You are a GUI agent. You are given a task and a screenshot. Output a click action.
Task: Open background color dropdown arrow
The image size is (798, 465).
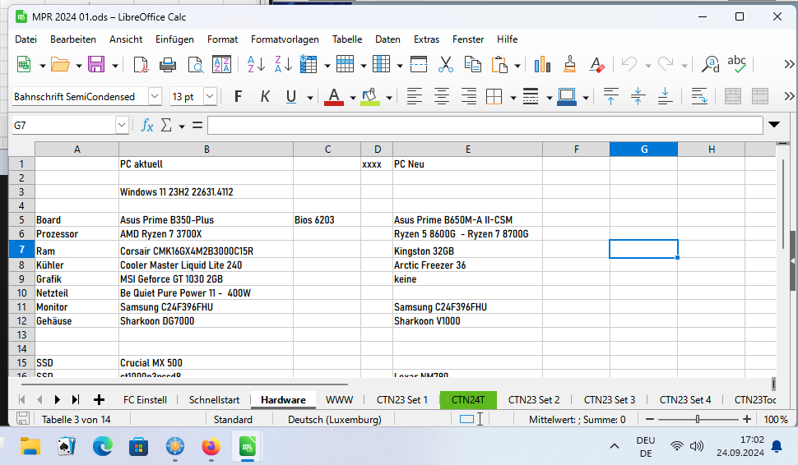tap(389, 97)
